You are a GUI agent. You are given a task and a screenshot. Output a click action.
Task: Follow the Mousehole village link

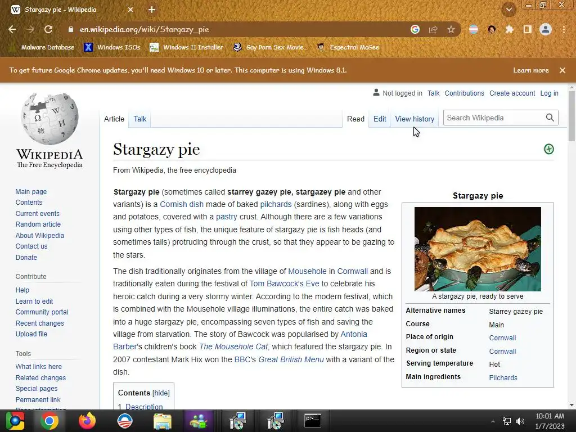tap(307, 272)
